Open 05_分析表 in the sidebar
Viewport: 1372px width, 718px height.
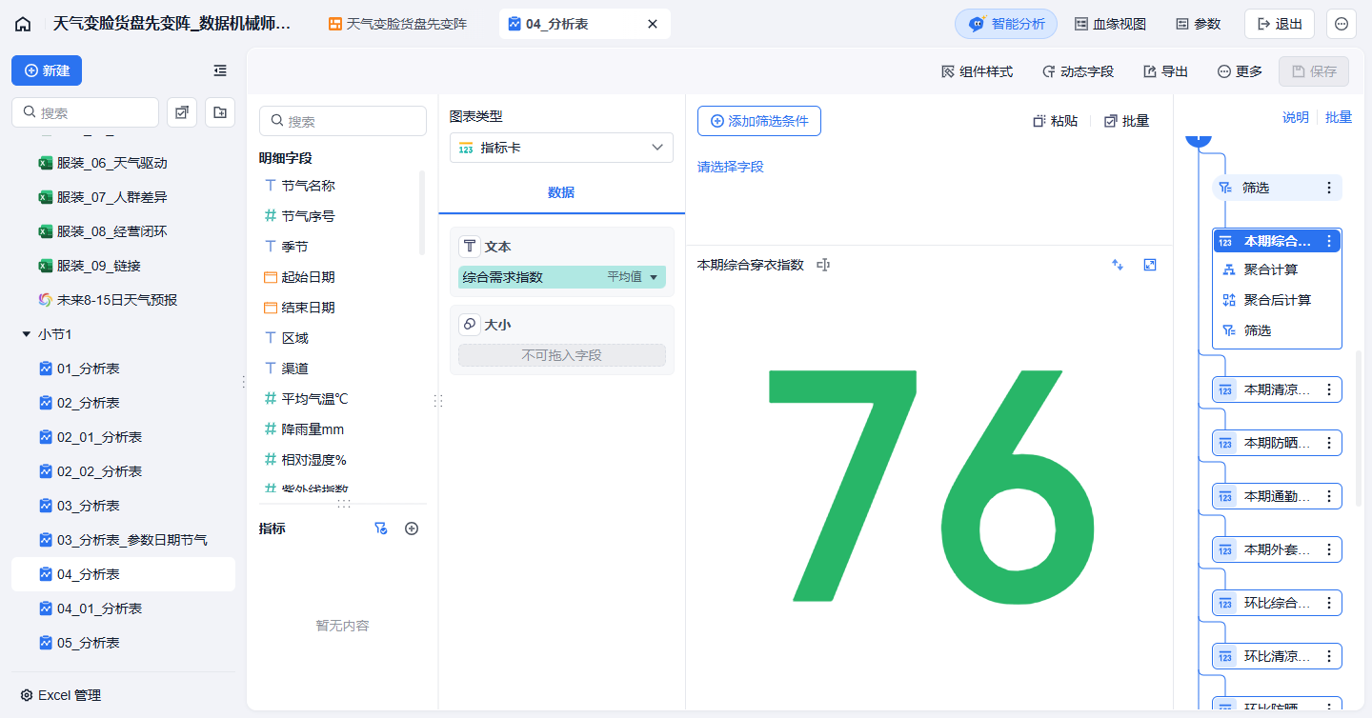pyautogui.click(x=123, y=643)
